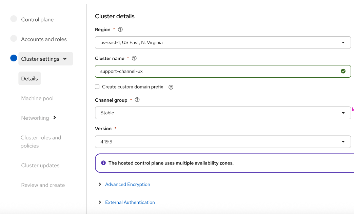The height and width of the screenshot is (214, 354).
Task: Expand Networking in the wizard sidebar
Action: [x=55, y=118]
